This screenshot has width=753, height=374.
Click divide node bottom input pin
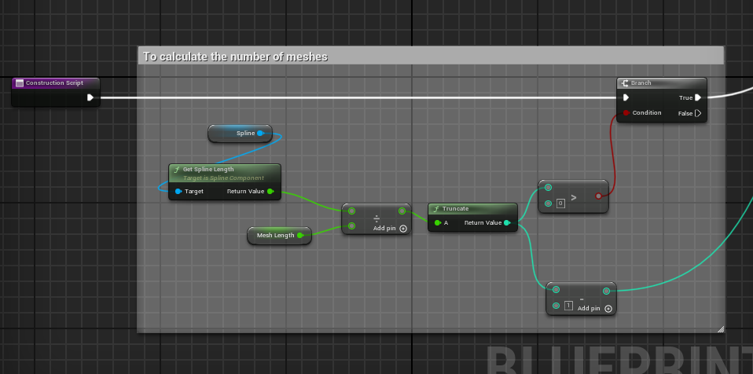coord(351,225)
